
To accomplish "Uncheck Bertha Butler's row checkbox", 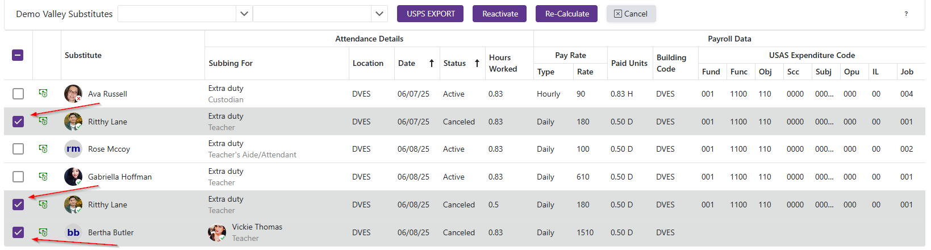I will click(18, 232).
